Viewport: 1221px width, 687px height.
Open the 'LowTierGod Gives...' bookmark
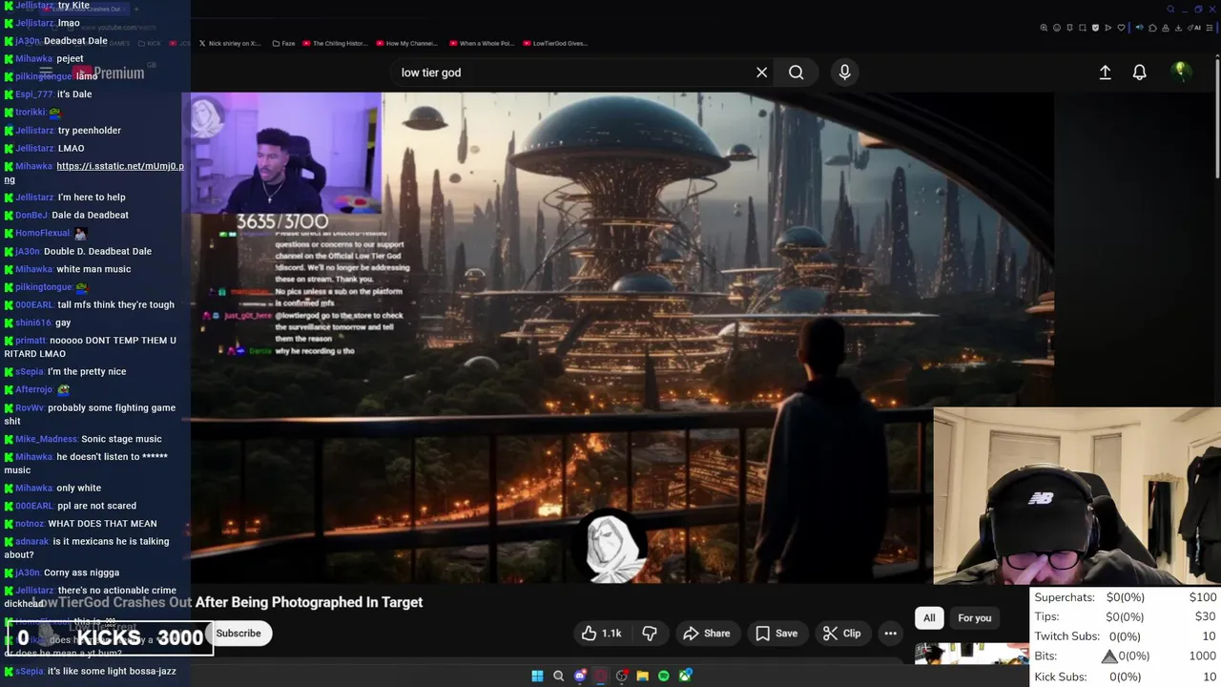tap(555, 43)
